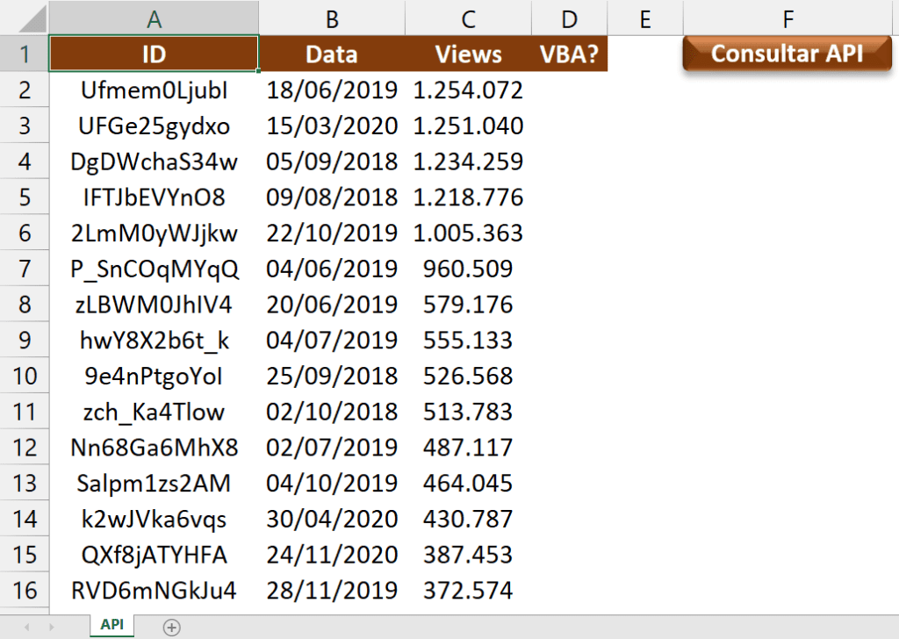
Task: Select the column A header
Action: [154, 18]
